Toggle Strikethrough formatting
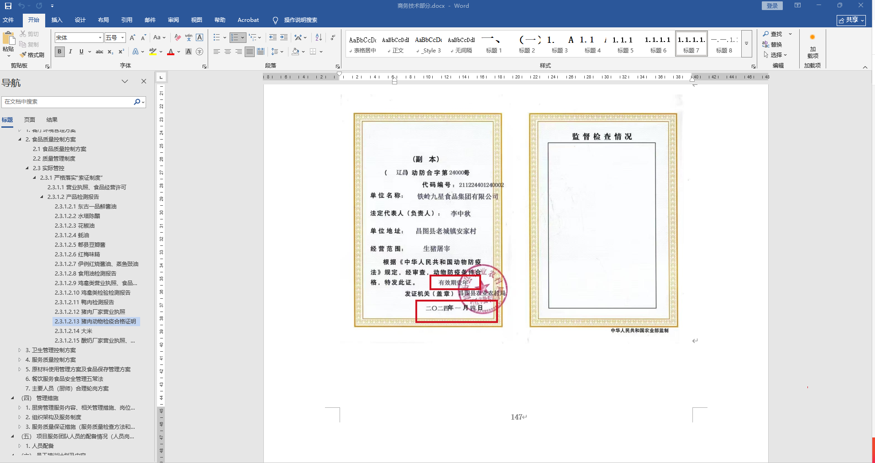875x463 pixels. [100, 52]
